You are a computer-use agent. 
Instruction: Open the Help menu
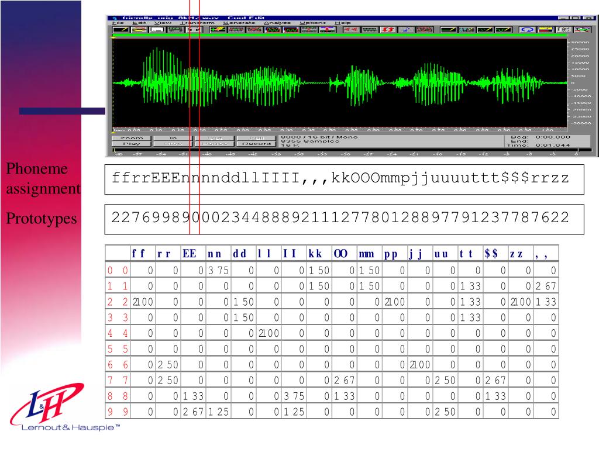click(x=343, y=23)
